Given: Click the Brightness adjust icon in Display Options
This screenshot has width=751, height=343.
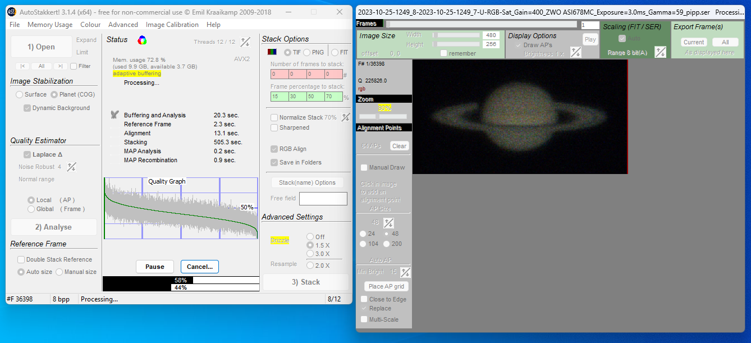Looking at the screenshot, I should click(x=575, y=52).
